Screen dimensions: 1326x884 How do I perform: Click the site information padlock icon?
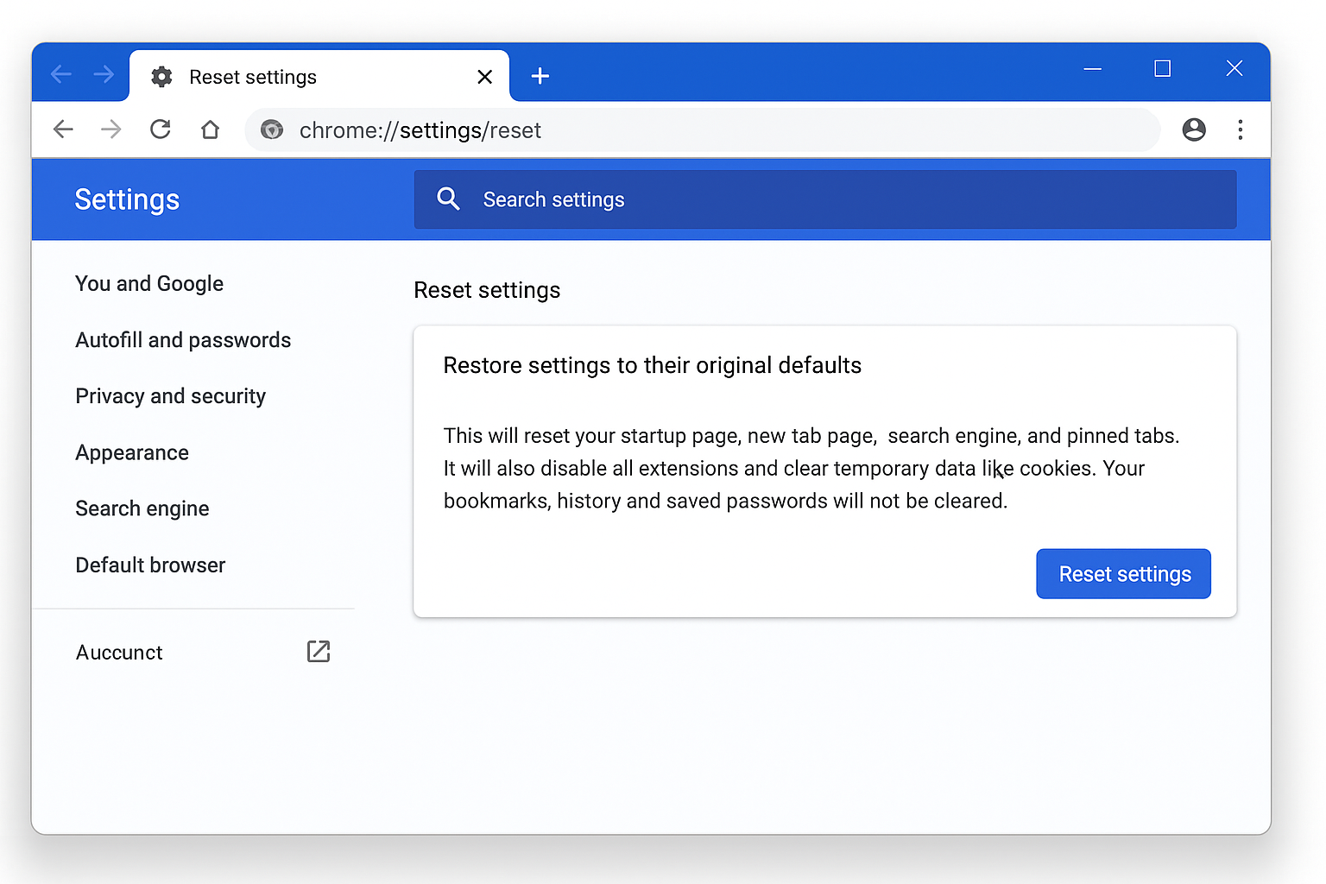pos(272,129)
